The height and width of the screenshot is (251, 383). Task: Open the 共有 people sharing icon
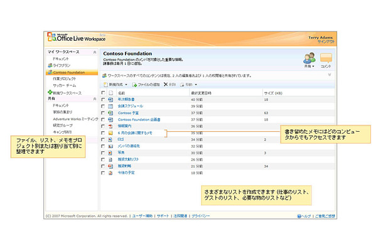click(310, 58)
